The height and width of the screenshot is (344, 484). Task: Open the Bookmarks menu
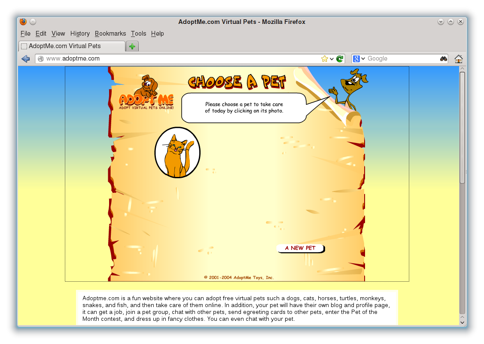click(110, 33)
